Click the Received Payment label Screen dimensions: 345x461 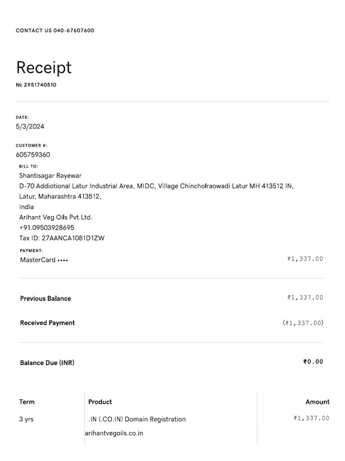click(48, 323)
